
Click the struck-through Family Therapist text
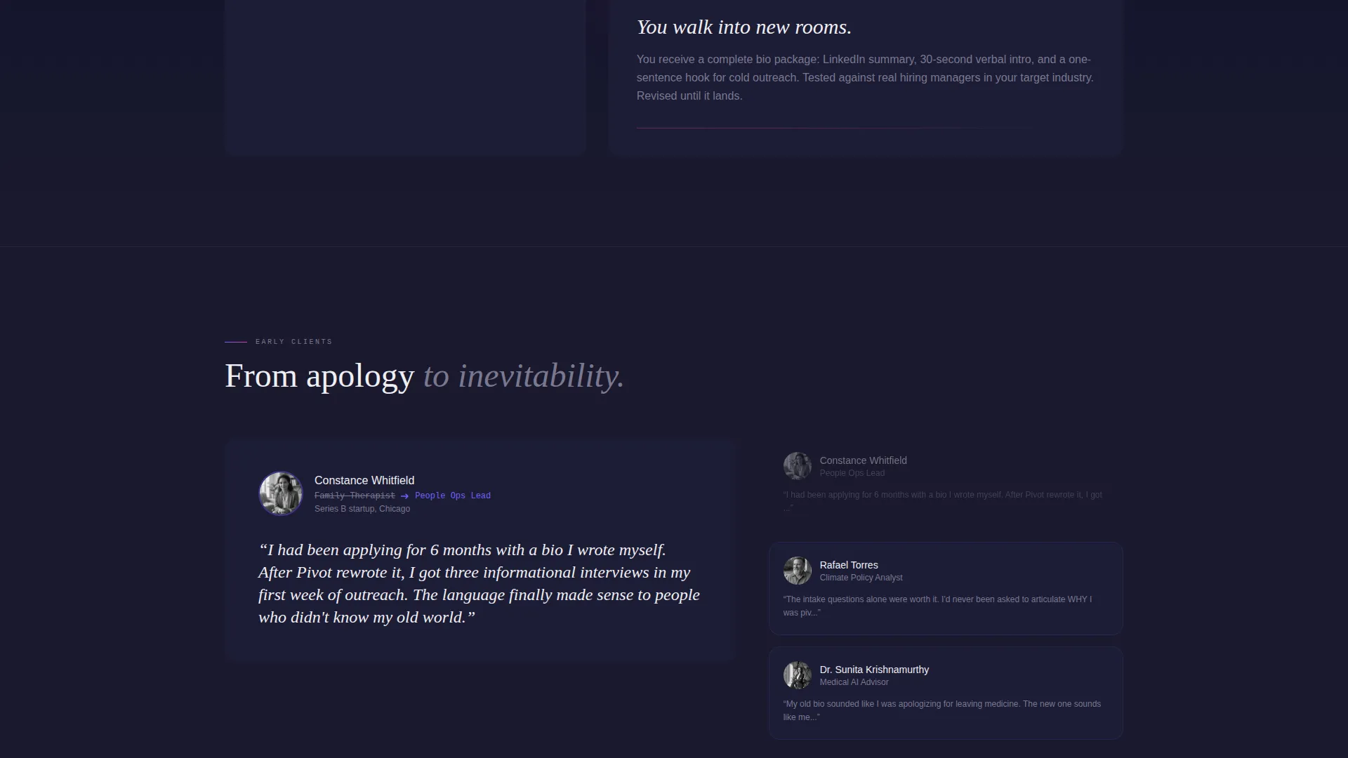click(x=355, y=496)
